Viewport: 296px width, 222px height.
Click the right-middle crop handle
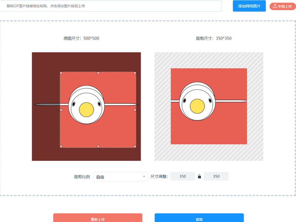[135, 110]
